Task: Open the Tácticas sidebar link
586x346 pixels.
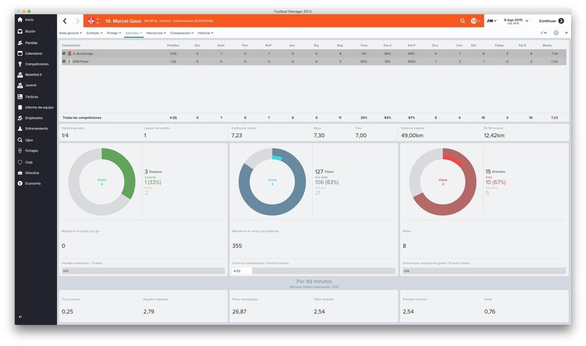Action: (31, 97)
